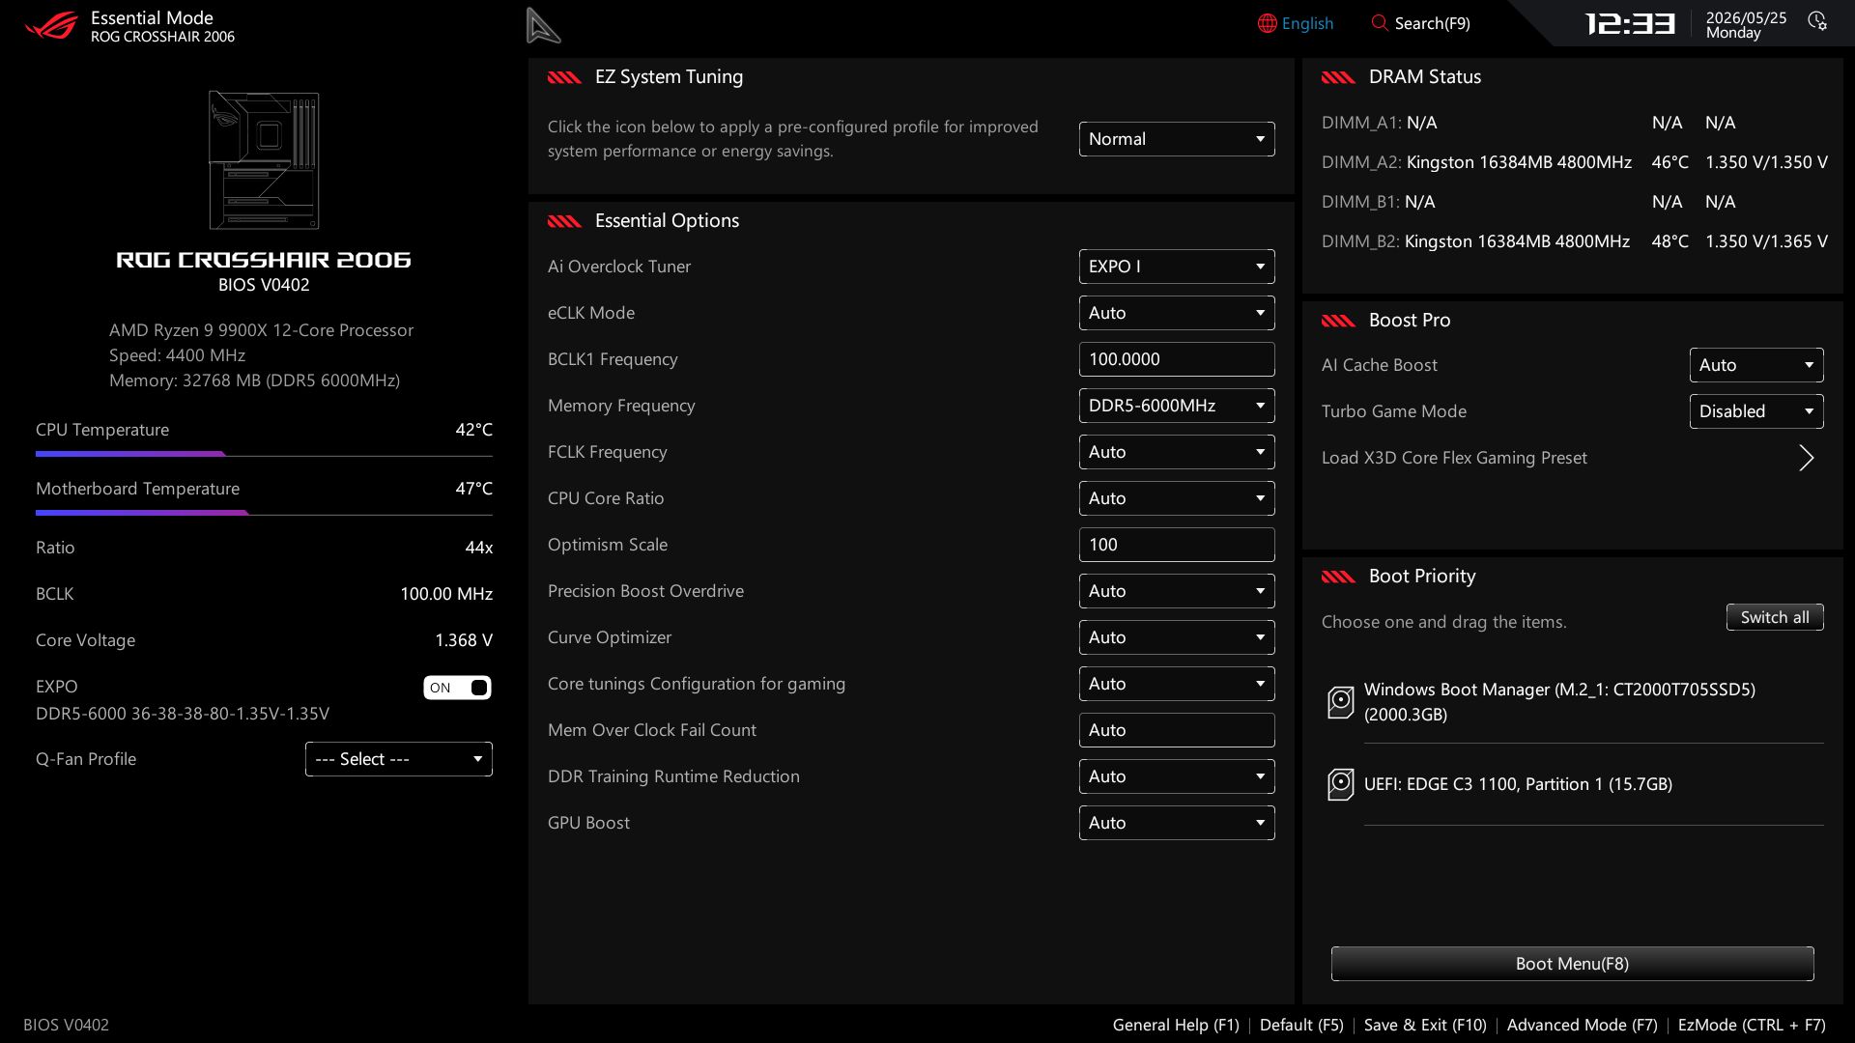
Task: Open the Turbo Game Mode dropdown
Action: pos(1756,411)
